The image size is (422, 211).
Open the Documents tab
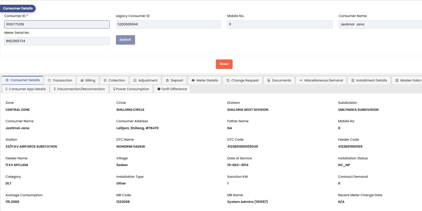pos(279,80)
